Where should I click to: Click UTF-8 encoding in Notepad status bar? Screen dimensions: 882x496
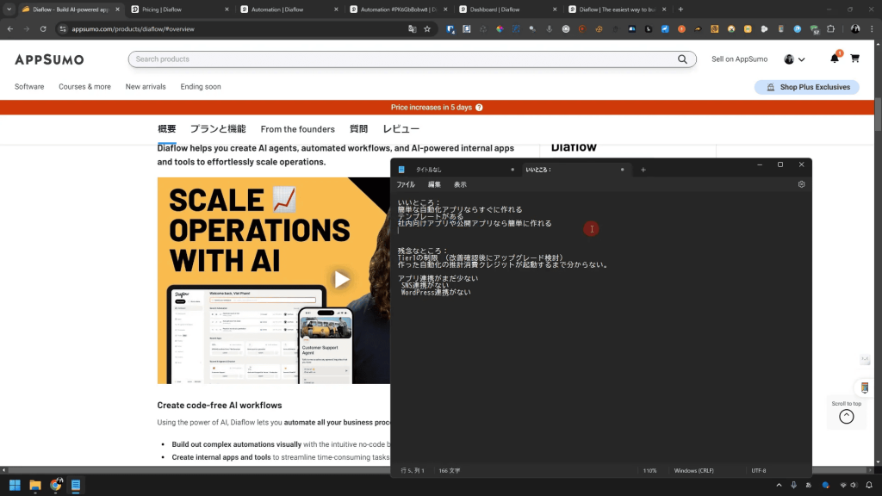[758, 471]
